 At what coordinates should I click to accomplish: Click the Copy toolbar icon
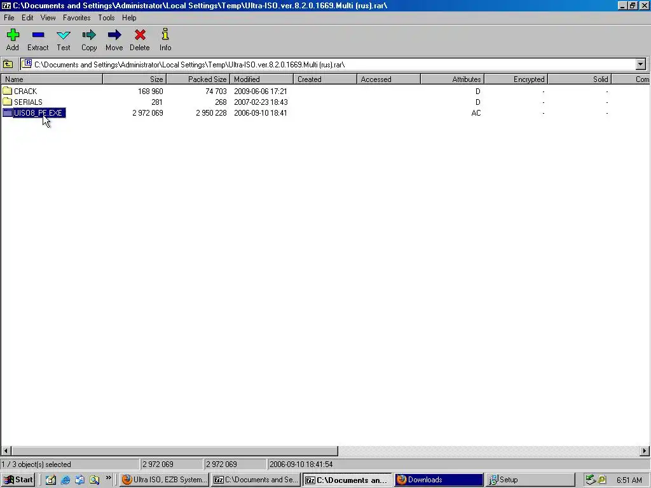[89, 35]
